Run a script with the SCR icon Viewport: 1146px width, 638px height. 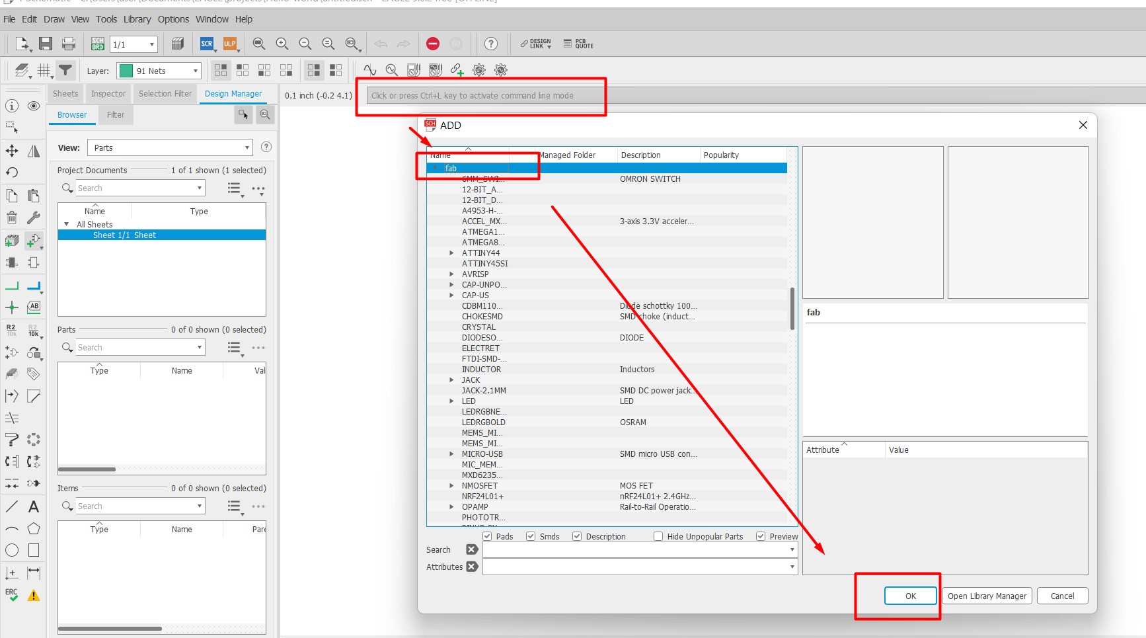(x=207, y=44)
